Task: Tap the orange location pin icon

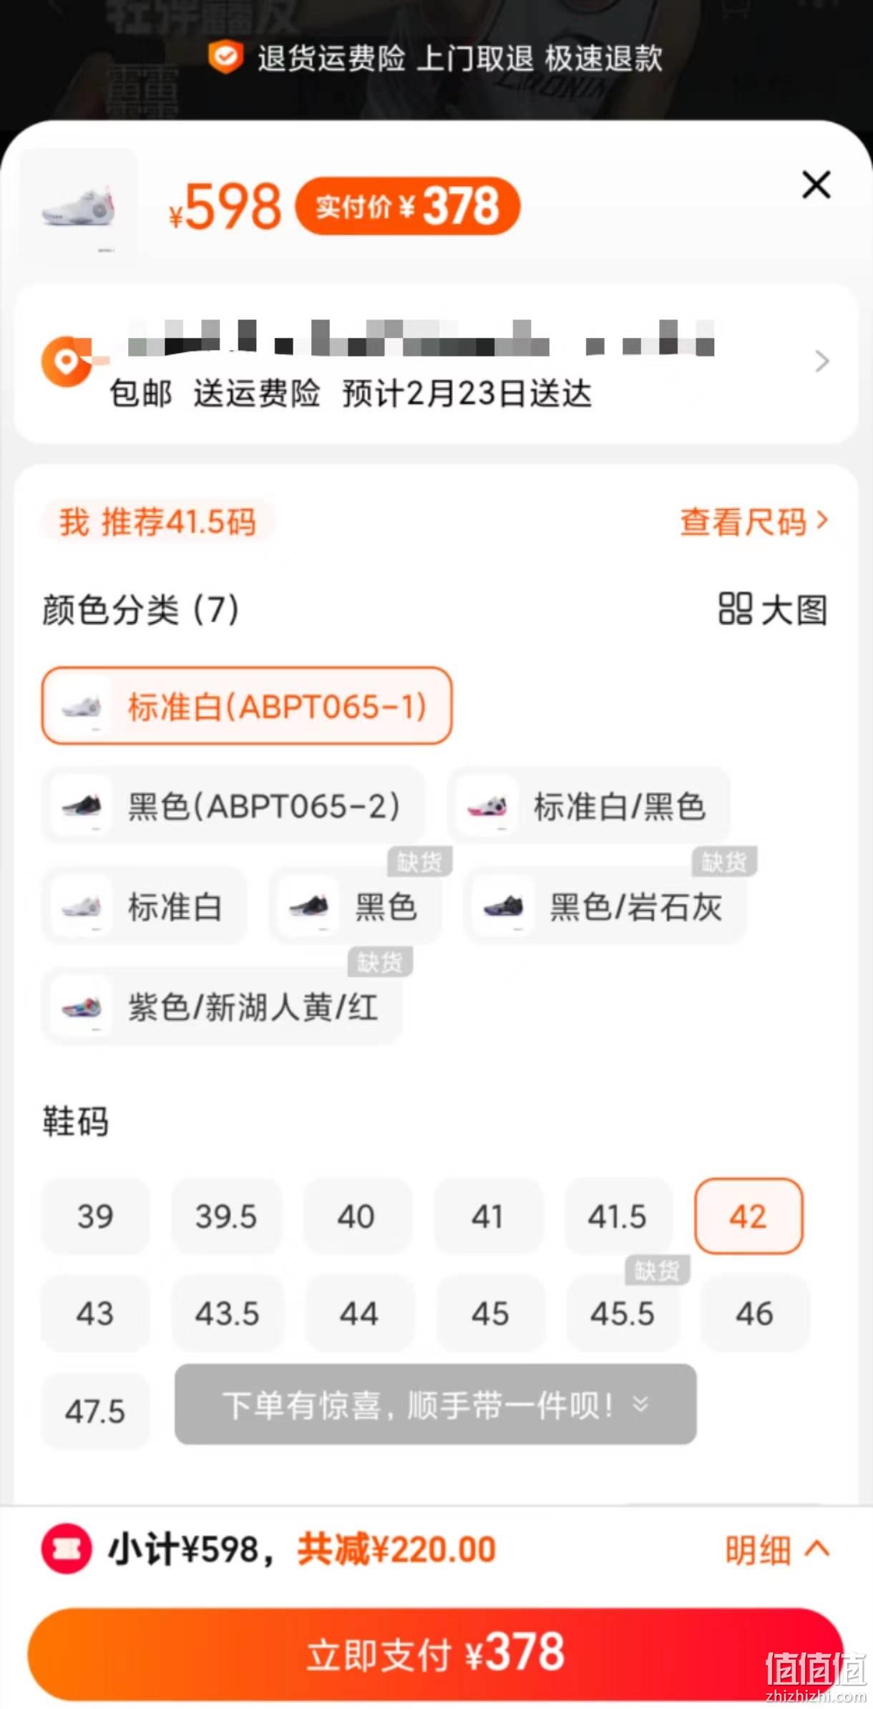Action: click(x=66, y=362)
